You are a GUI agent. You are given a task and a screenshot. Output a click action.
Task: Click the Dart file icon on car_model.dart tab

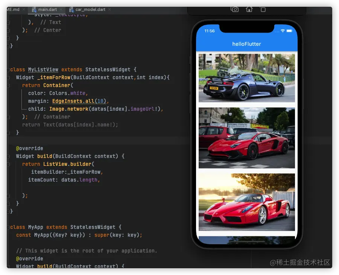tap(71, 10)
